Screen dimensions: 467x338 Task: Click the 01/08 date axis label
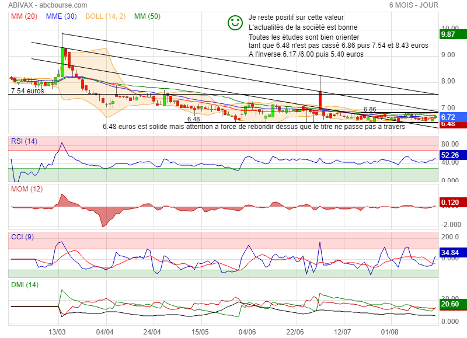pyautogui.click(x=390, y=332)
